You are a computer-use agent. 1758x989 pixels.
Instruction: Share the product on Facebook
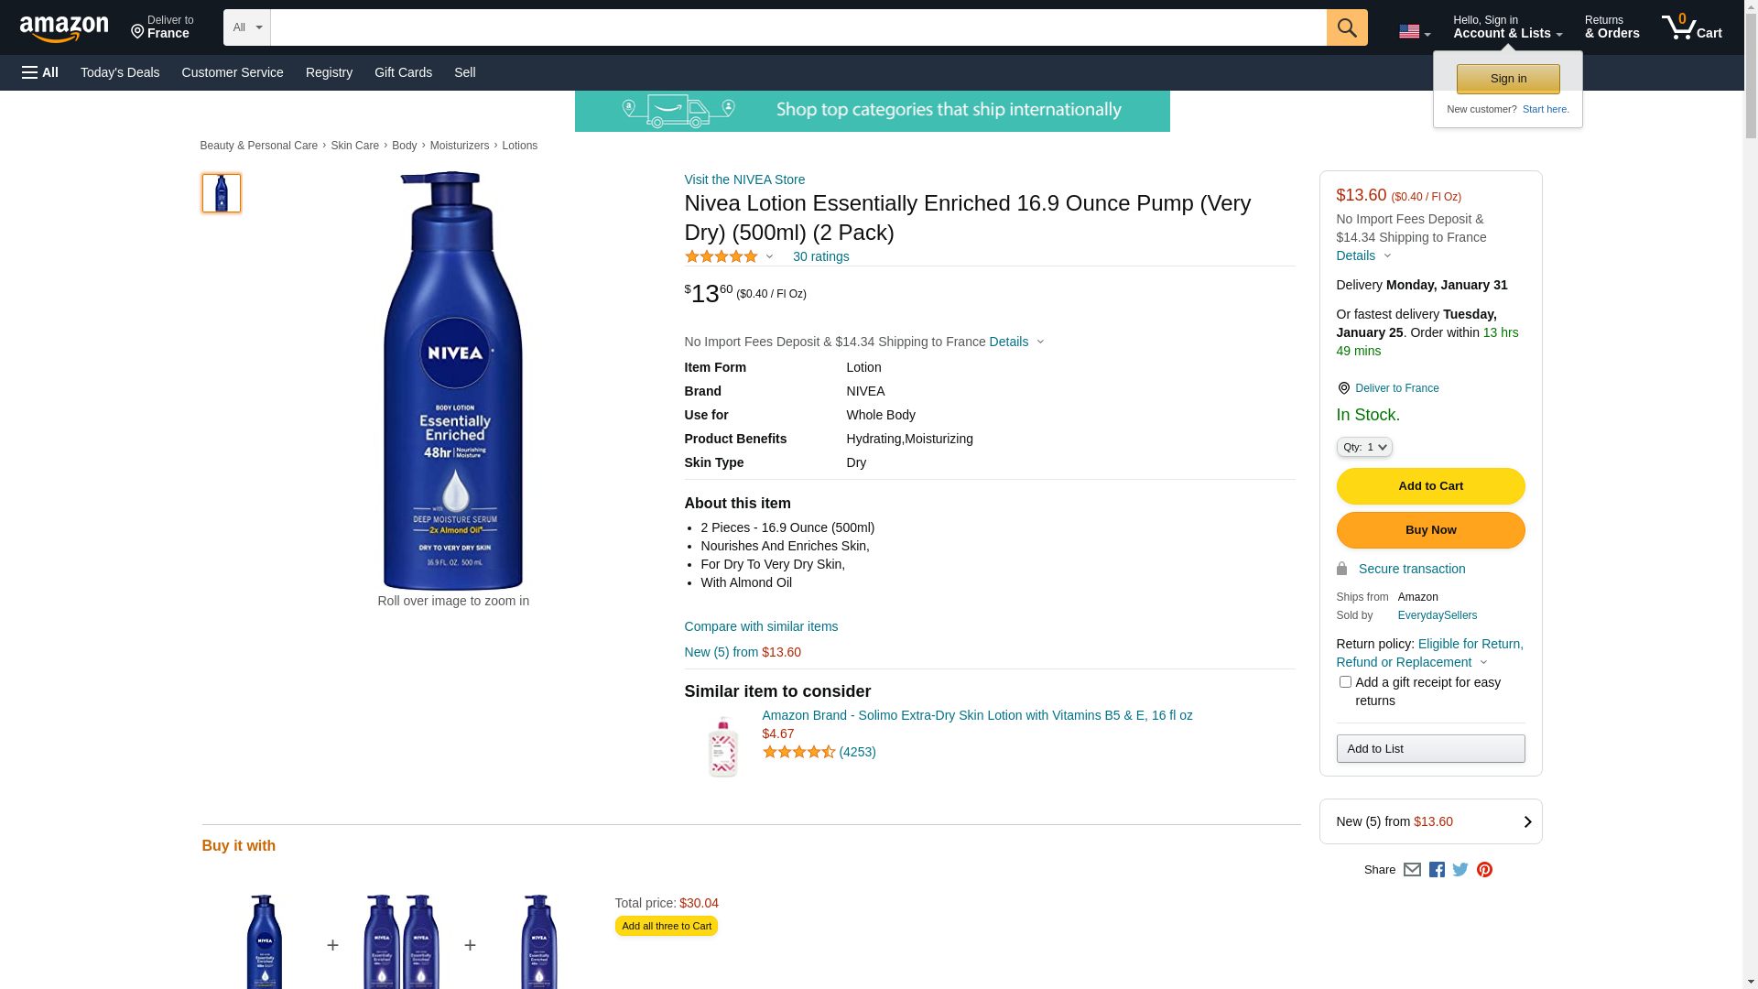[1437, 870]
